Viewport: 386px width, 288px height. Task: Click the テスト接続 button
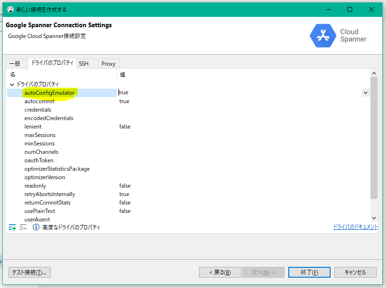(30, 272)
